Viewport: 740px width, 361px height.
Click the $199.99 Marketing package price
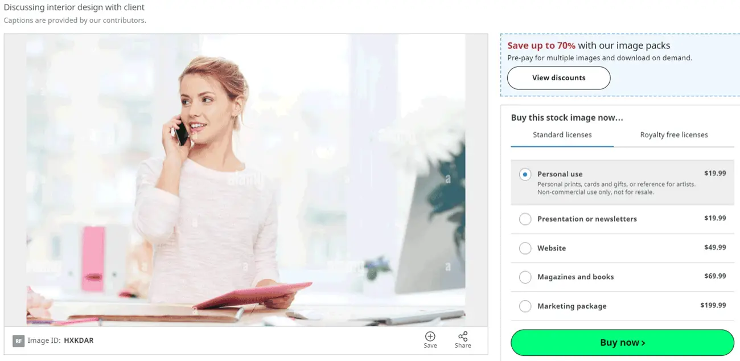(x=713, y=305)
